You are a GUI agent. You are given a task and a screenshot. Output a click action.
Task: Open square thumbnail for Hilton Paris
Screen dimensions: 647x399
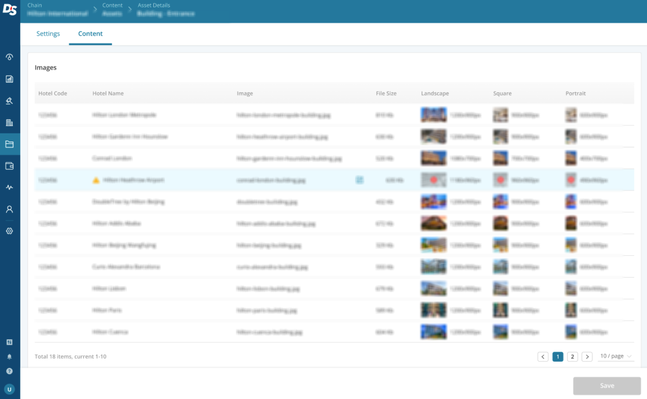point(500,310)
